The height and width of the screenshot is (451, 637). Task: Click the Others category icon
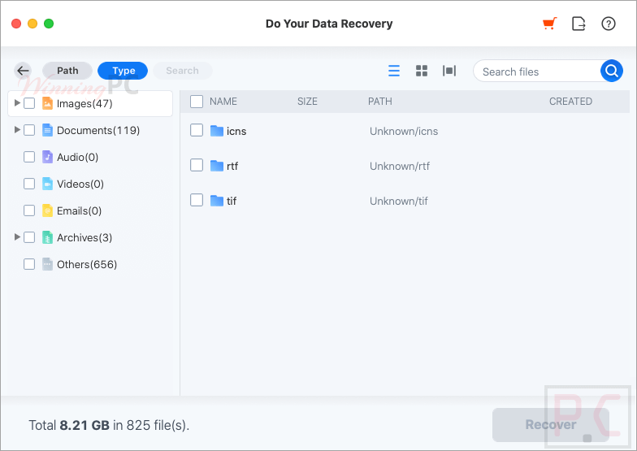(47, 264)
